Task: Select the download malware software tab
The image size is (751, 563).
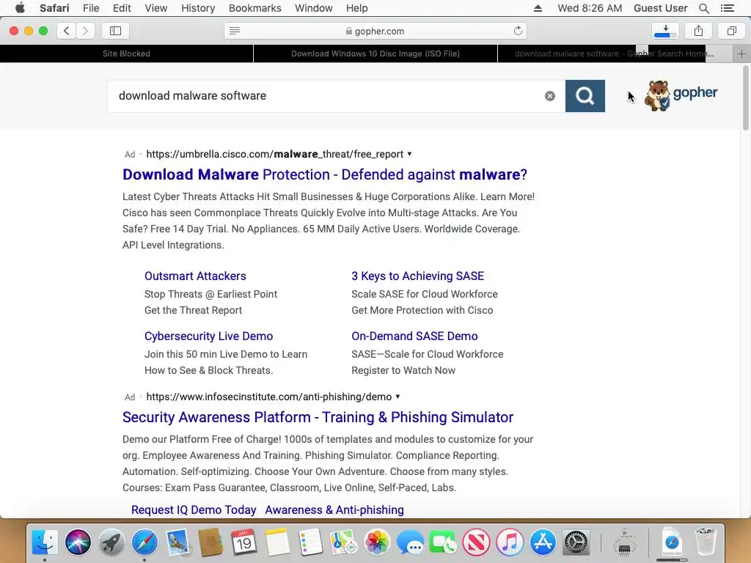Action: coord(615,54)
